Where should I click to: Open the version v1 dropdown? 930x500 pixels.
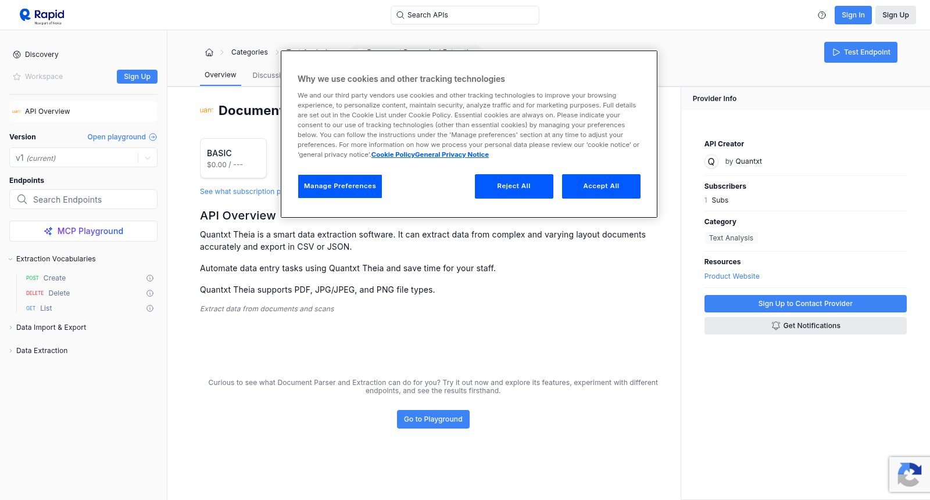(x=83, y=158)
